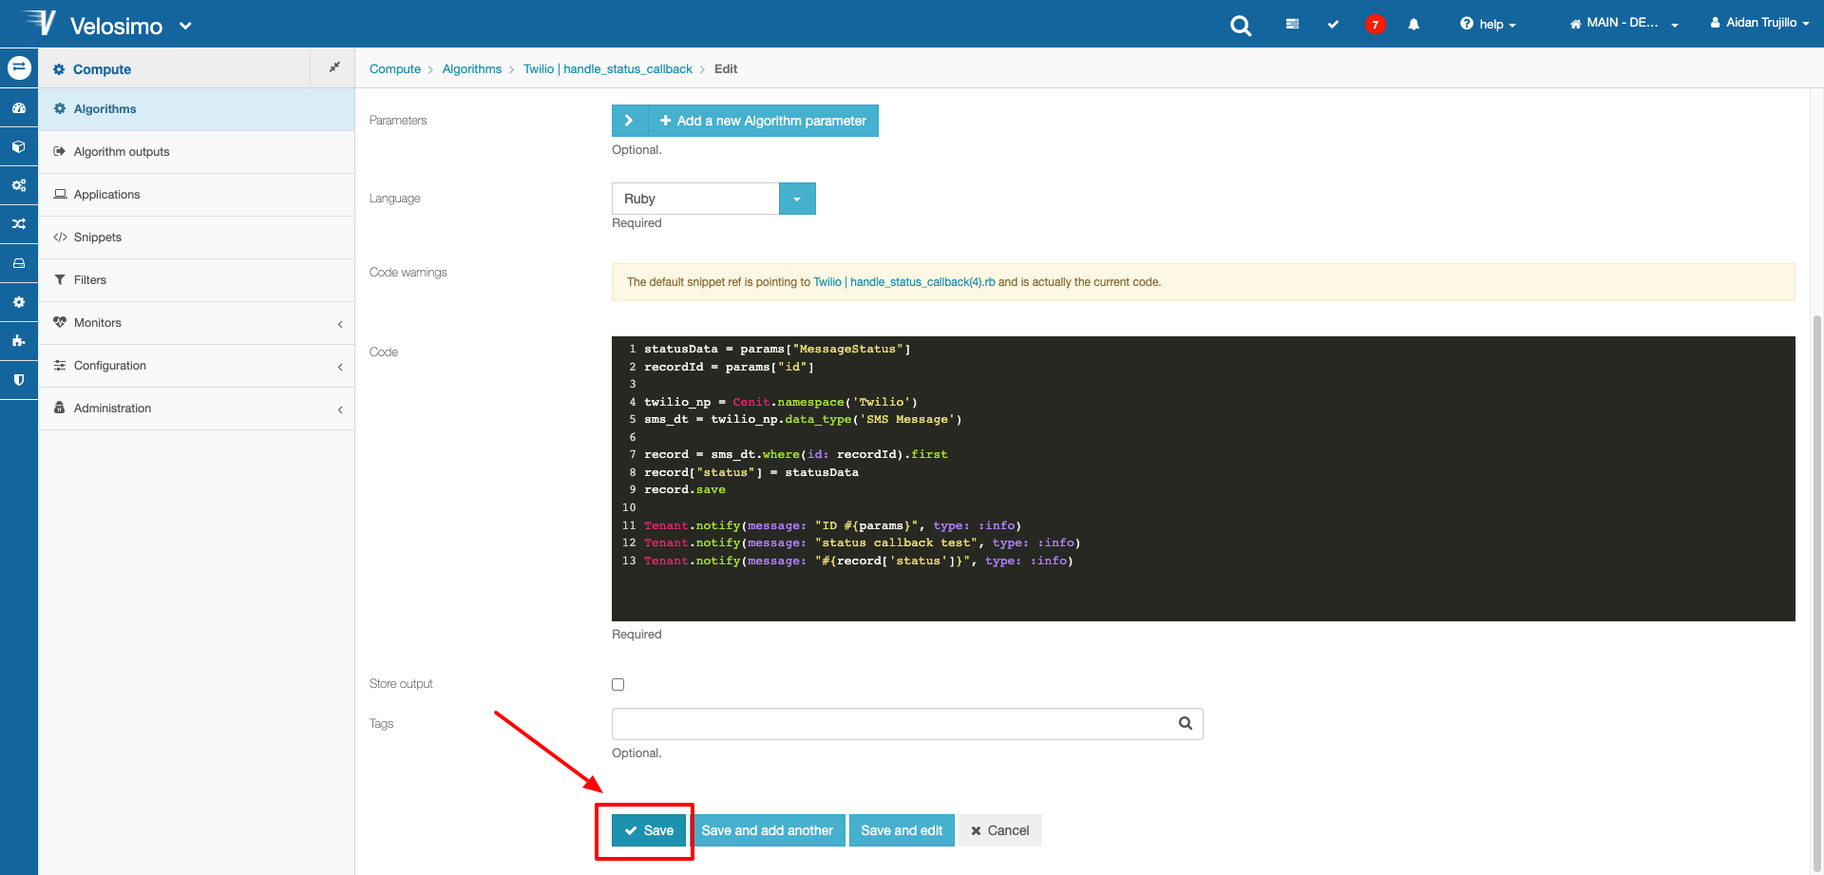Select Algorithms in the sidebar

[197, 109]
